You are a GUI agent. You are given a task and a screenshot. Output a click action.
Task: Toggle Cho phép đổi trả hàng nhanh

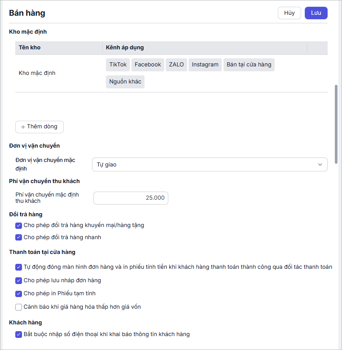[x=19, y=237]
